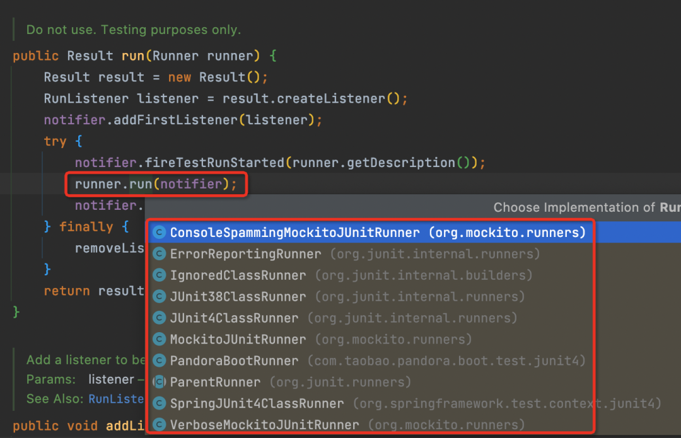681x438 pixels.
Task: Click class icon beside VerboseMockitoJUnitRunner
Action: (160, 425)
